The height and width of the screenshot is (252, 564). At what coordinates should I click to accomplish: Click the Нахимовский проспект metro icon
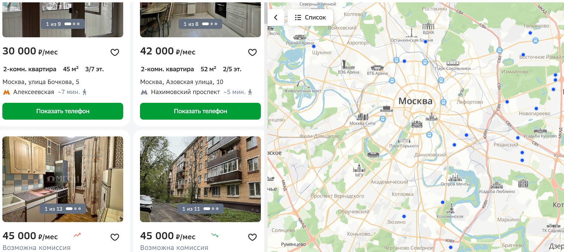pos(144,92)
